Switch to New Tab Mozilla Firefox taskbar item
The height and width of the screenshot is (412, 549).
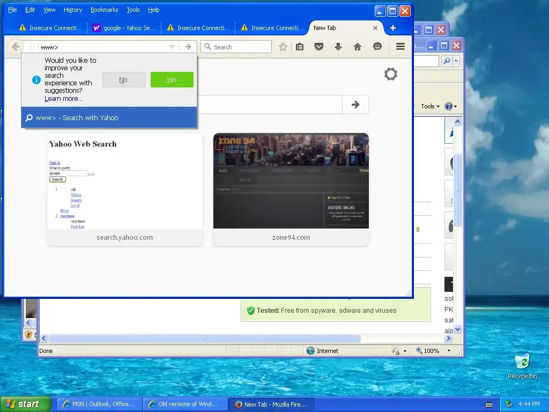point(271,404)
